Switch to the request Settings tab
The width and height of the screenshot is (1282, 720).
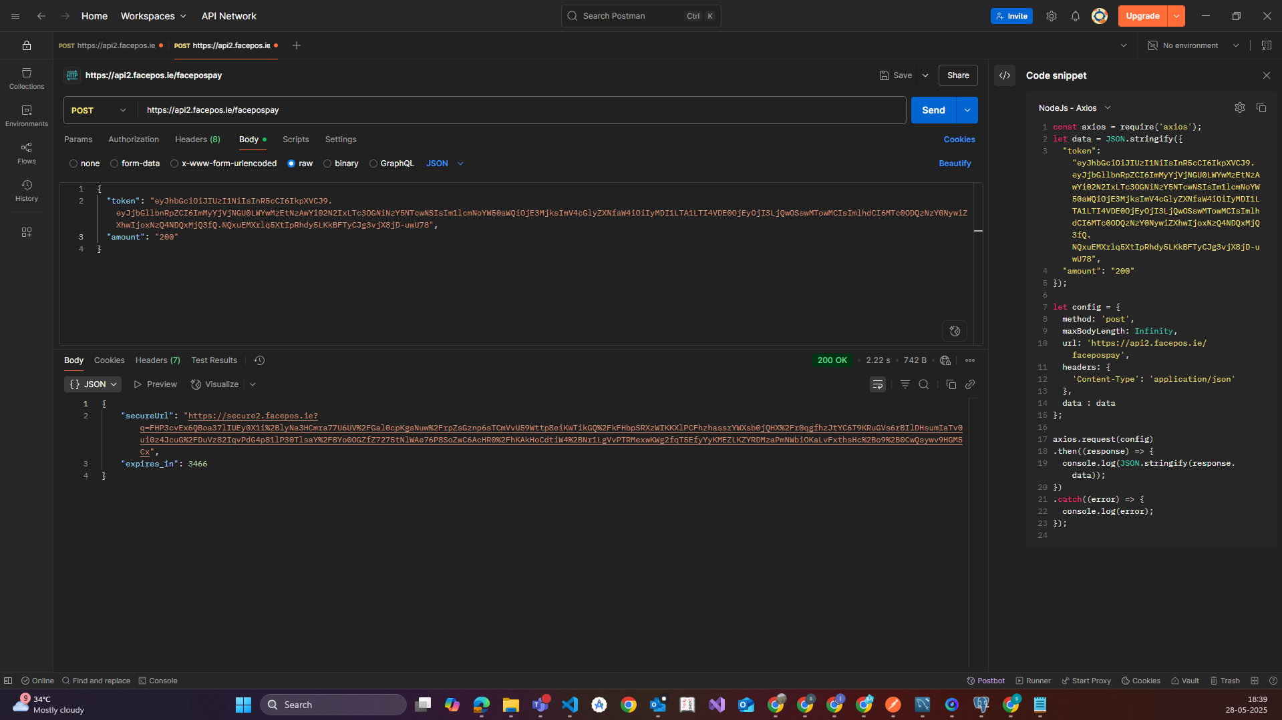(x=341, y=139)
